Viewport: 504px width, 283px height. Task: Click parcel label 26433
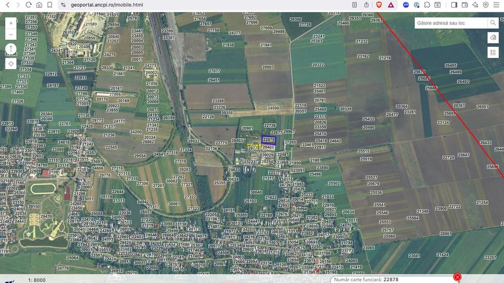485,143
